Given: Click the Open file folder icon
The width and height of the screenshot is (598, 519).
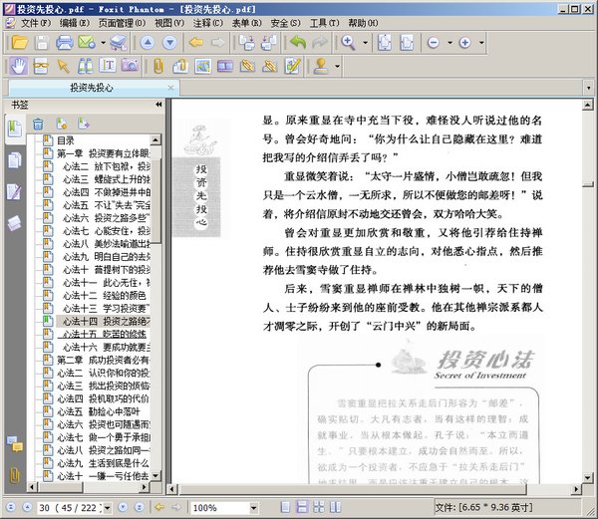Looking at the screenshot, I should click(16, 43).
